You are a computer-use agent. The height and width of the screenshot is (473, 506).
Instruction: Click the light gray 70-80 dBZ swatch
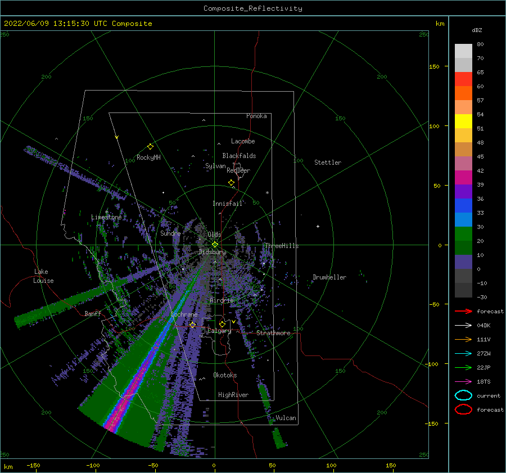click(x=463, y=51)
